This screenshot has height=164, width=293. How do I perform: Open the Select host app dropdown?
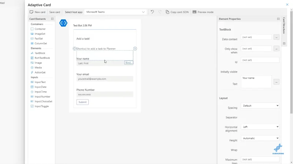[x=115, y=12]
